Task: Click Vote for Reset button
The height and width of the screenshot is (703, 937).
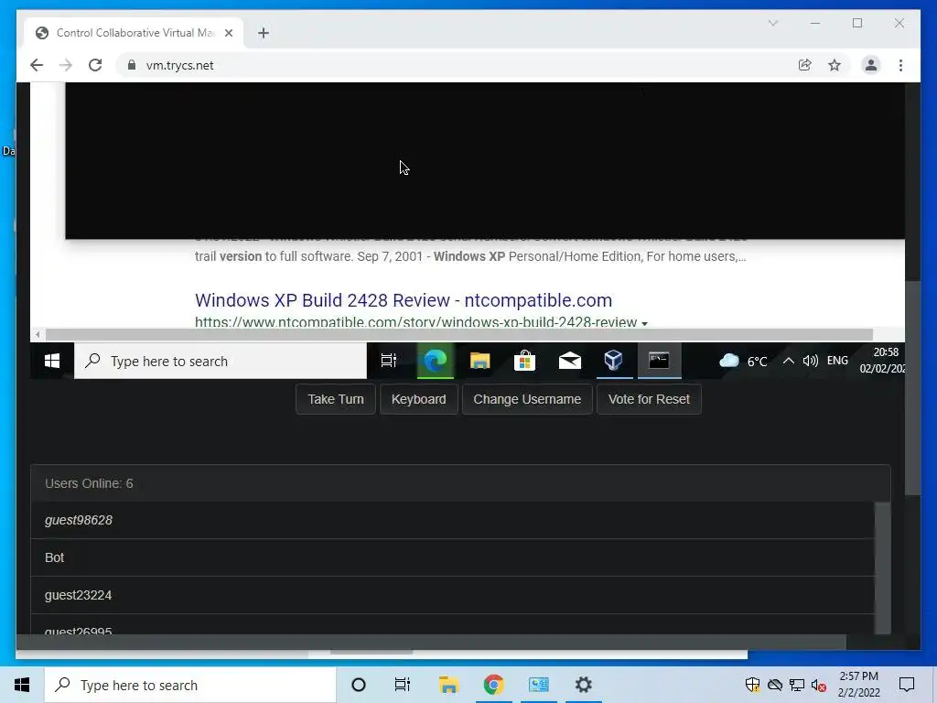Action: click(649, 399)
